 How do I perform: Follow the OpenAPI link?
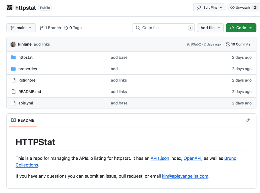tap(192, 158)
